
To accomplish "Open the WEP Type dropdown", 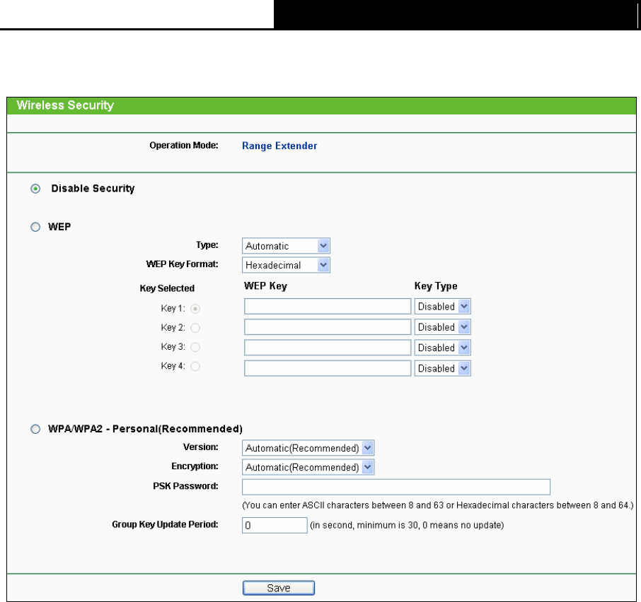I will click(286, 246).
